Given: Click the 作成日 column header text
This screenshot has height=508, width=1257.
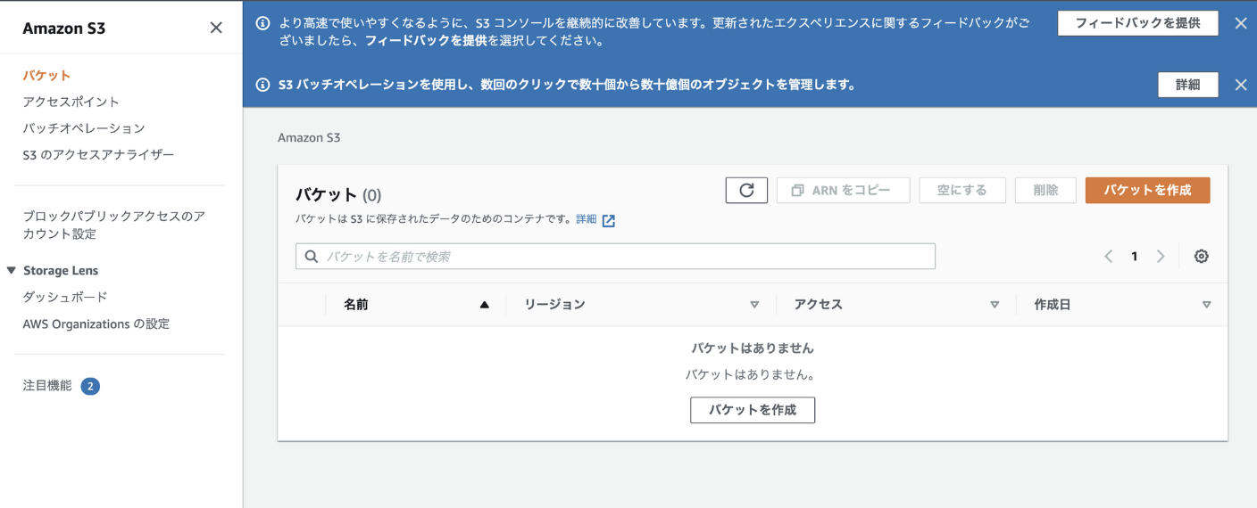Looking at the screenshot, I should tap(1052, 305).
